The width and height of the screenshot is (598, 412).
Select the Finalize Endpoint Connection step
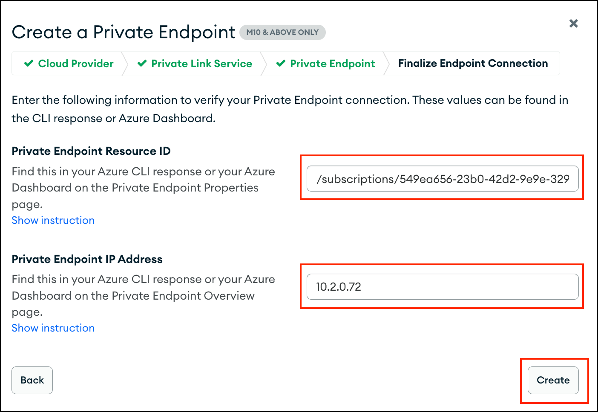point(473,63)
